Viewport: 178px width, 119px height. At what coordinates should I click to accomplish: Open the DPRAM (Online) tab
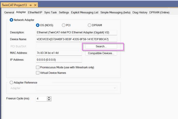click(x=159, y=12)
